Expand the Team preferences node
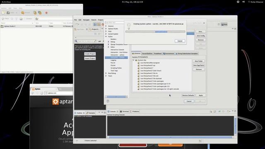The image size is (265, 149). [106, 76]
